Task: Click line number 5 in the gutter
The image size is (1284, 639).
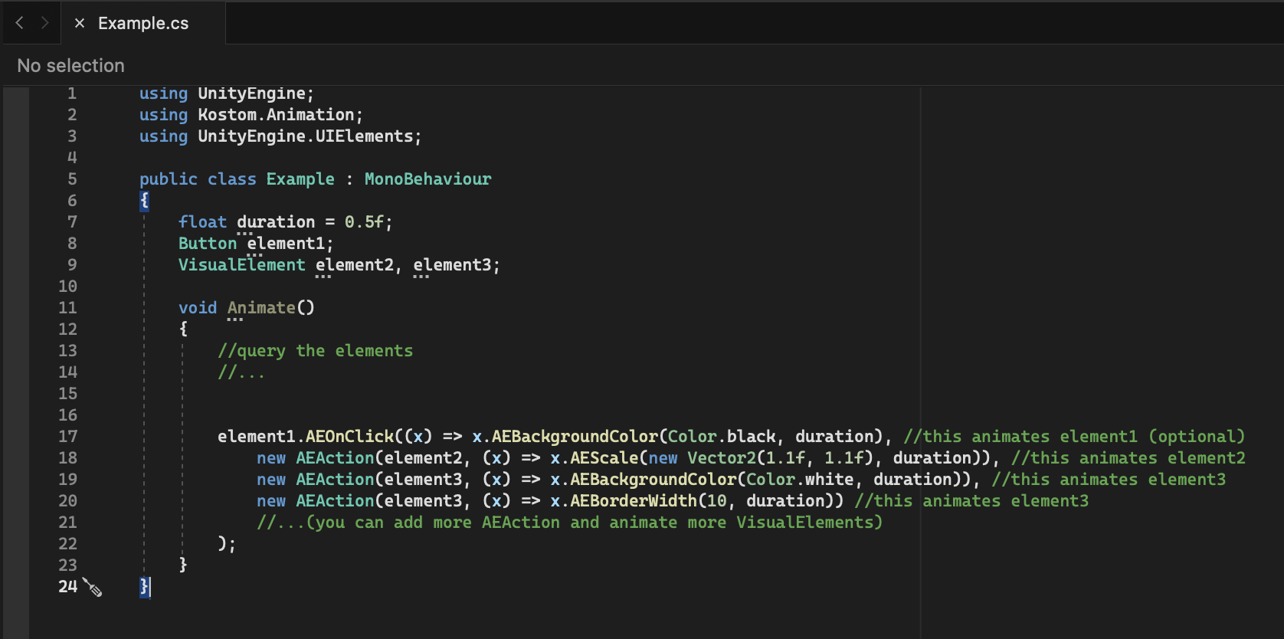Action: pyautogui.click(x=72, y=179)
